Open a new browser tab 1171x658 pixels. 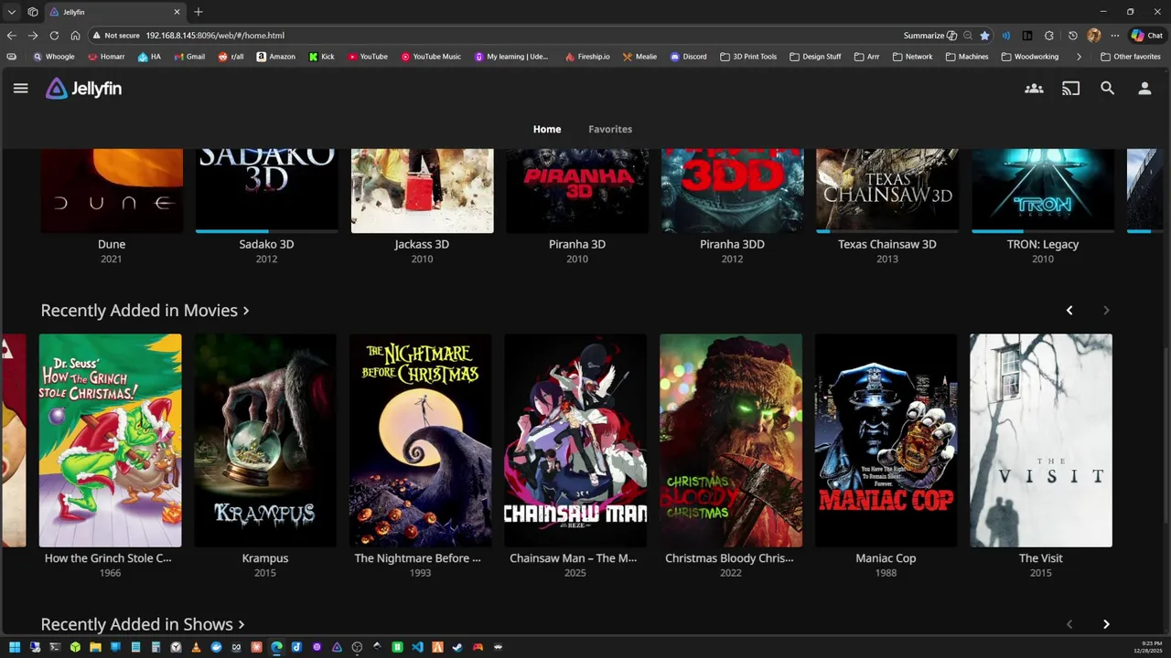tap(198, 12)
